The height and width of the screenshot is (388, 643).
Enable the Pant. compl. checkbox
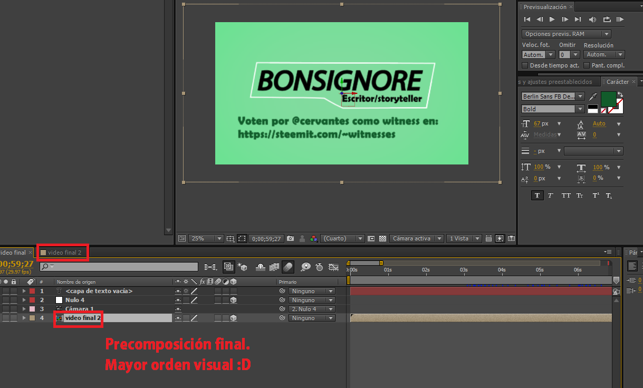pyautogui.click(x=587, y=65)
